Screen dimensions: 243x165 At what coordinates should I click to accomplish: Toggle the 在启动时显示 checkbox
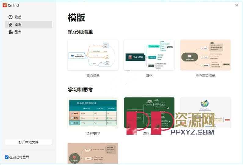pos(6,157)
